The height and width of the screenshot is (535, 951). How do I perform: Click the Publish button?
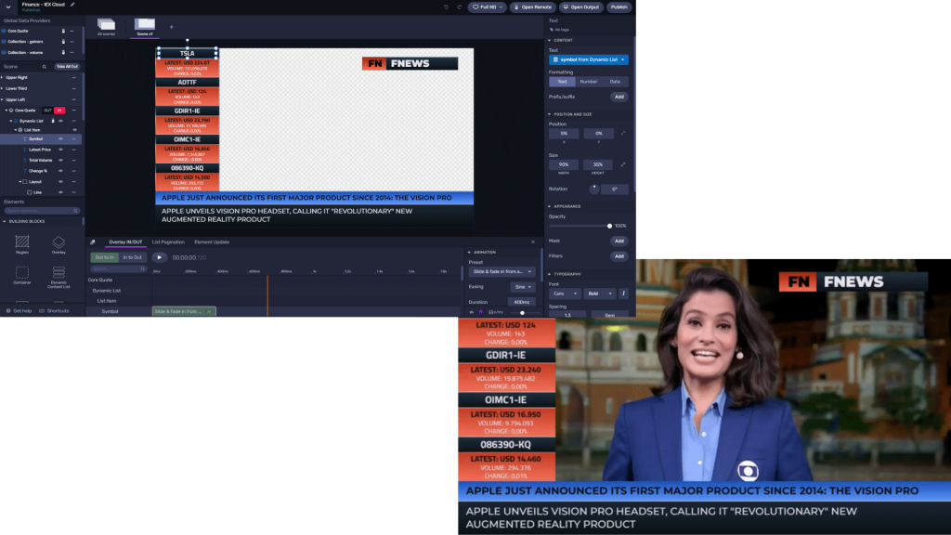(x=619, y=7)
